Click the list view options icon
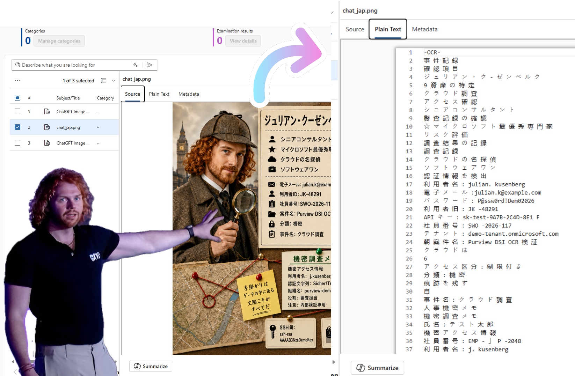 click(x=103, y=81)
